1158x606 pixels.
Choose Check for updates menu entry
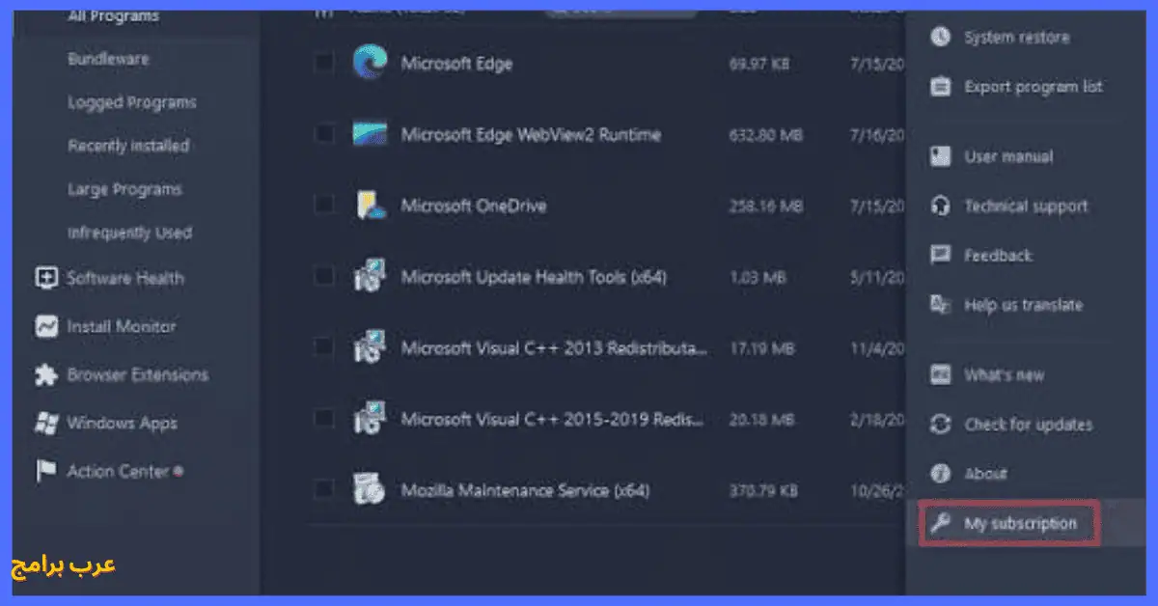1029,425
